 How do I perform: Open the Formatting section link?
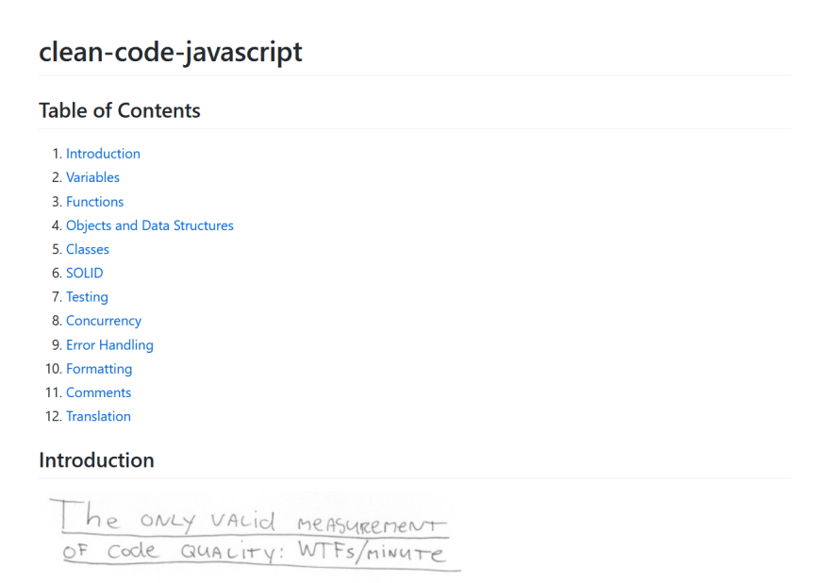pyautogui.click(x=98, y=369)
